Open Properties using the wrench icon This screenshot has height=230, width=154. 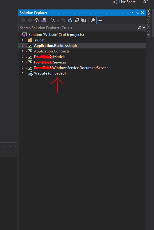click(x=93, y=20)
